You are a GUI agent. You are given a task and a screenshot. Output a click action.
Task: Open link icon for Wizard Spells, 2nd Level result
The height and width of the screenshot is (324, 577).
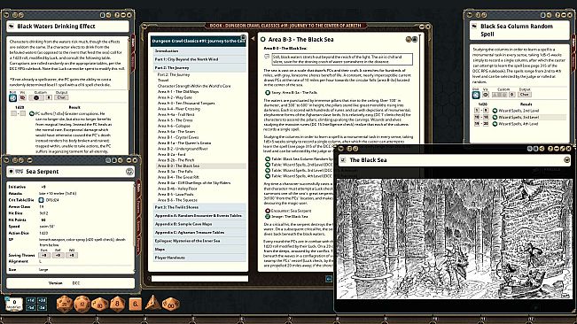pyautogui.click(x=495, y=111)
